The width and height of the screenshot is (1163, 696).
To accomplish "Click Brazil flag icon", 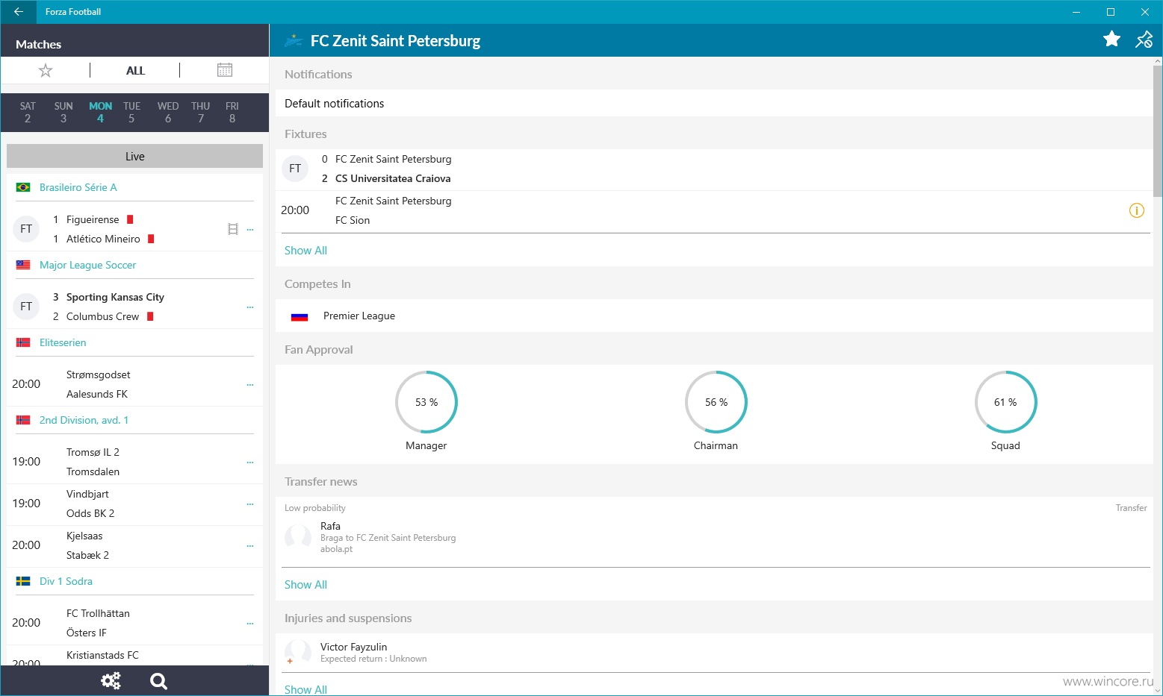I will point(23,187).
